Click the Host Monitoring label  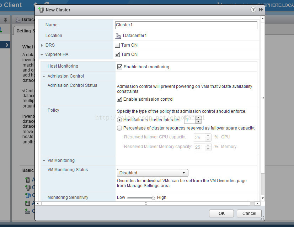[63, 66]
